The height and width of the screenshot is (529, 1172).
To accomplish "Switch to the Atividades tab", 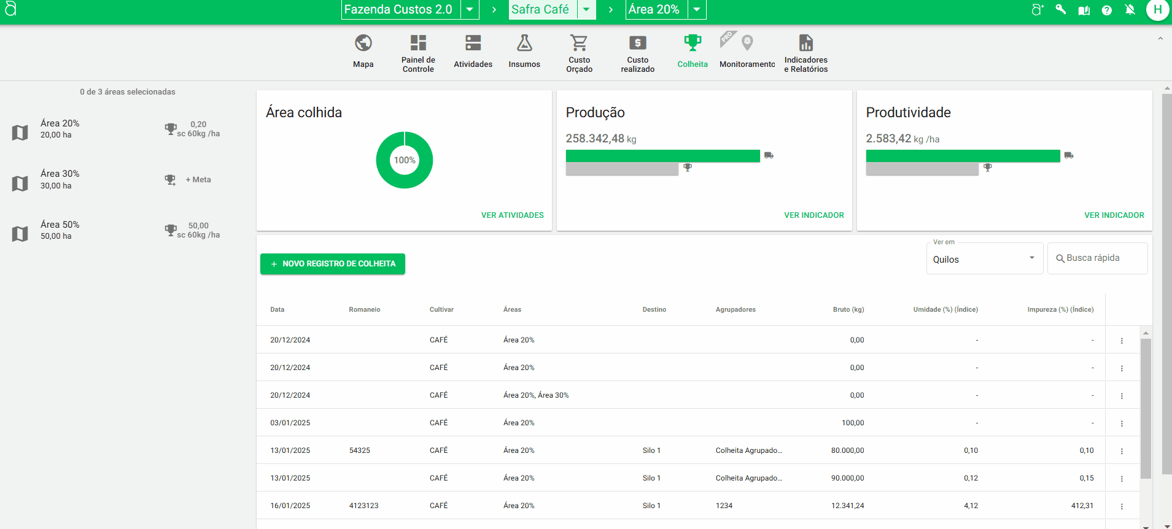I will (473, 52).
